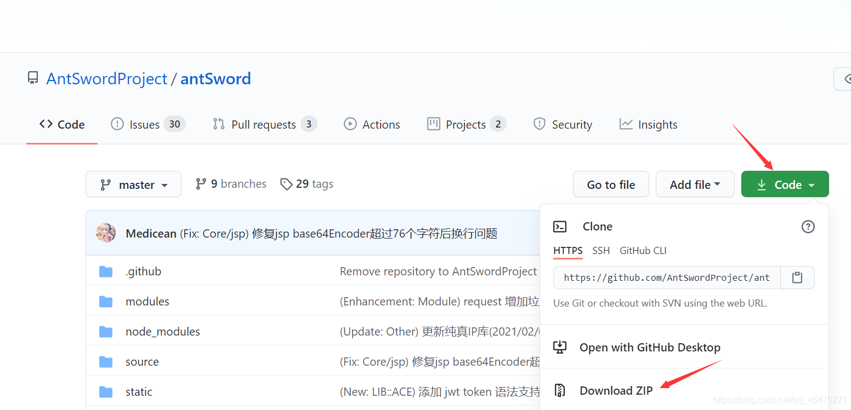Click the GitHub Desktop download icon

pyautogui.click(x=560, y=347)
